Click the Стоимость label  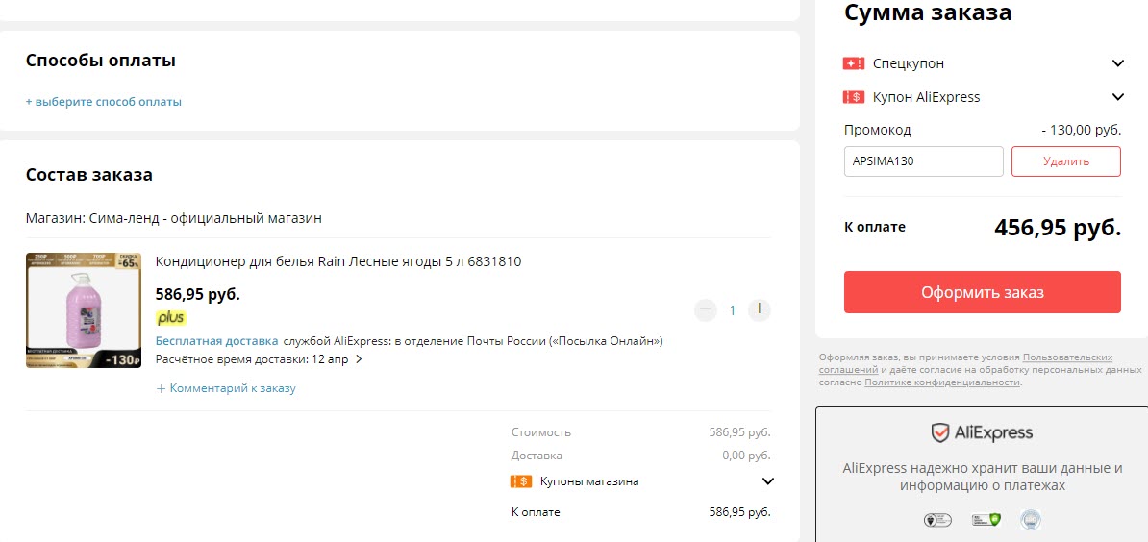click(x=541, y=432)
